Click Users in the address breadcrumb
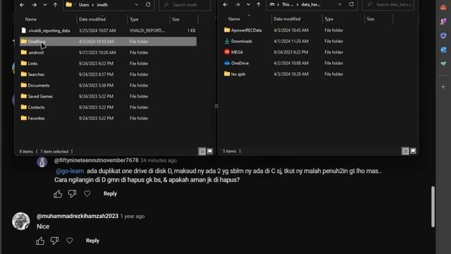 coord(84,5)
